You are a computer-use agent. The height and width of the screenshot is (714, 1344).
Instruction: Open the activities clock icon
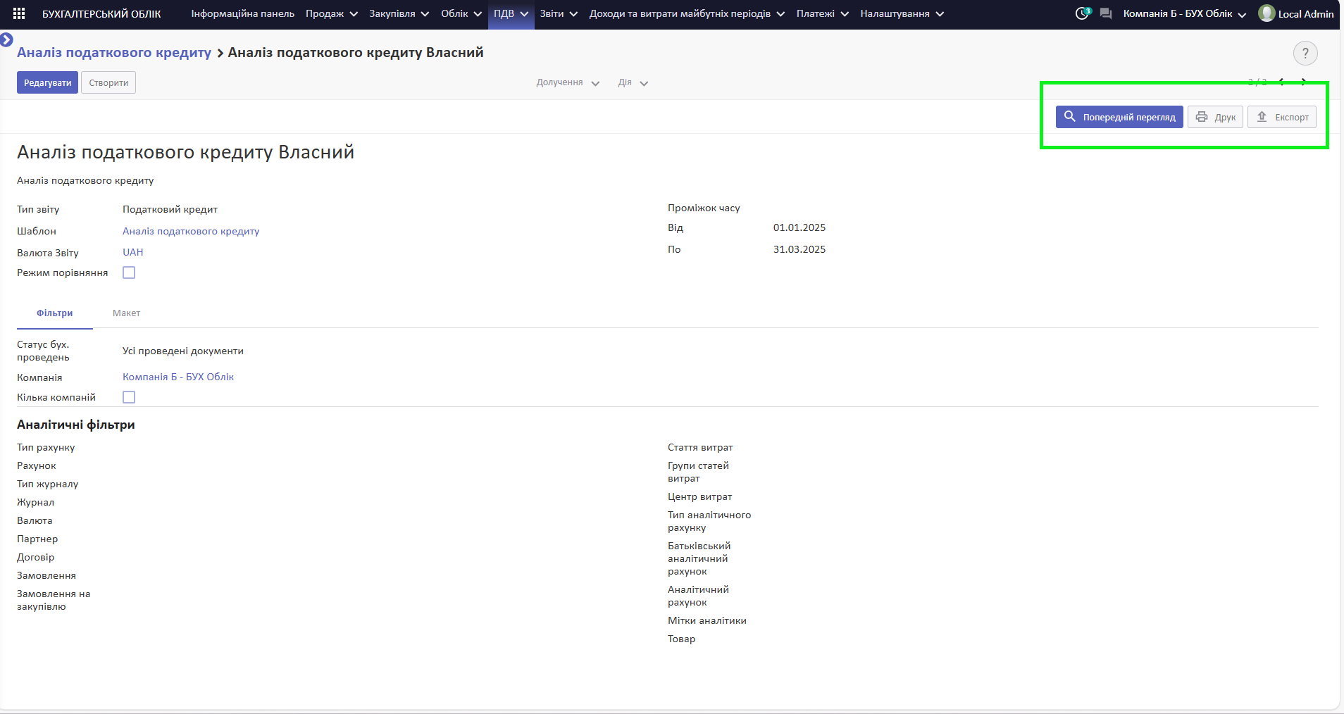tap(1083, 13)
